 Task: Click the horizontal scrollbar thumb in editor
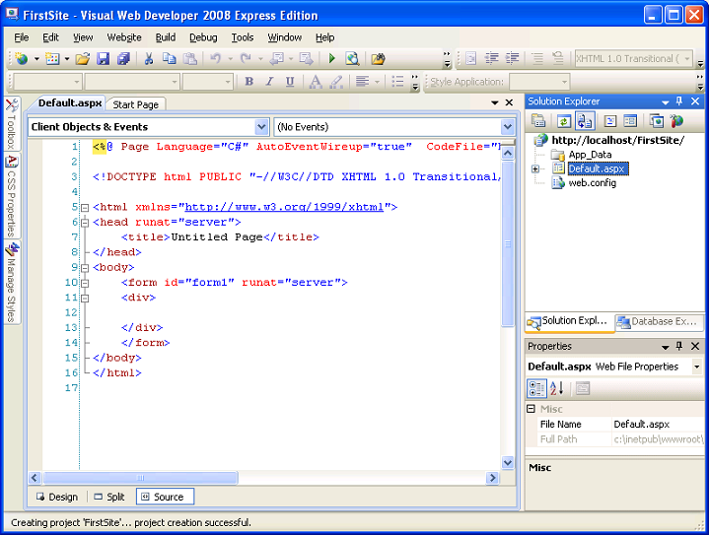(140, 478)
